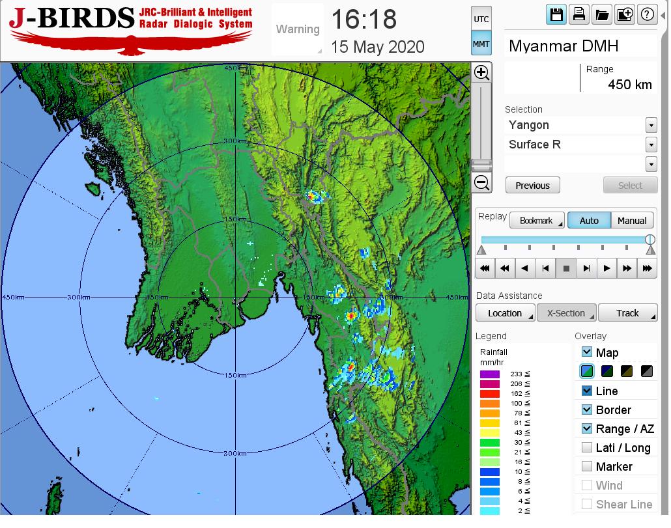The width and height of the screenshot is (671, 528).
Task: Enable the Lati / Long overlay checkbox
Action: (x=587, y=447)
